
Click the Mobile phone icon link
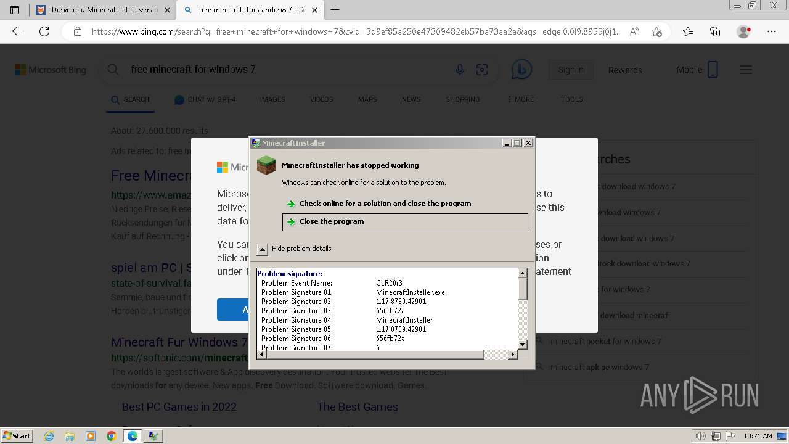click(x=713, y=70)
